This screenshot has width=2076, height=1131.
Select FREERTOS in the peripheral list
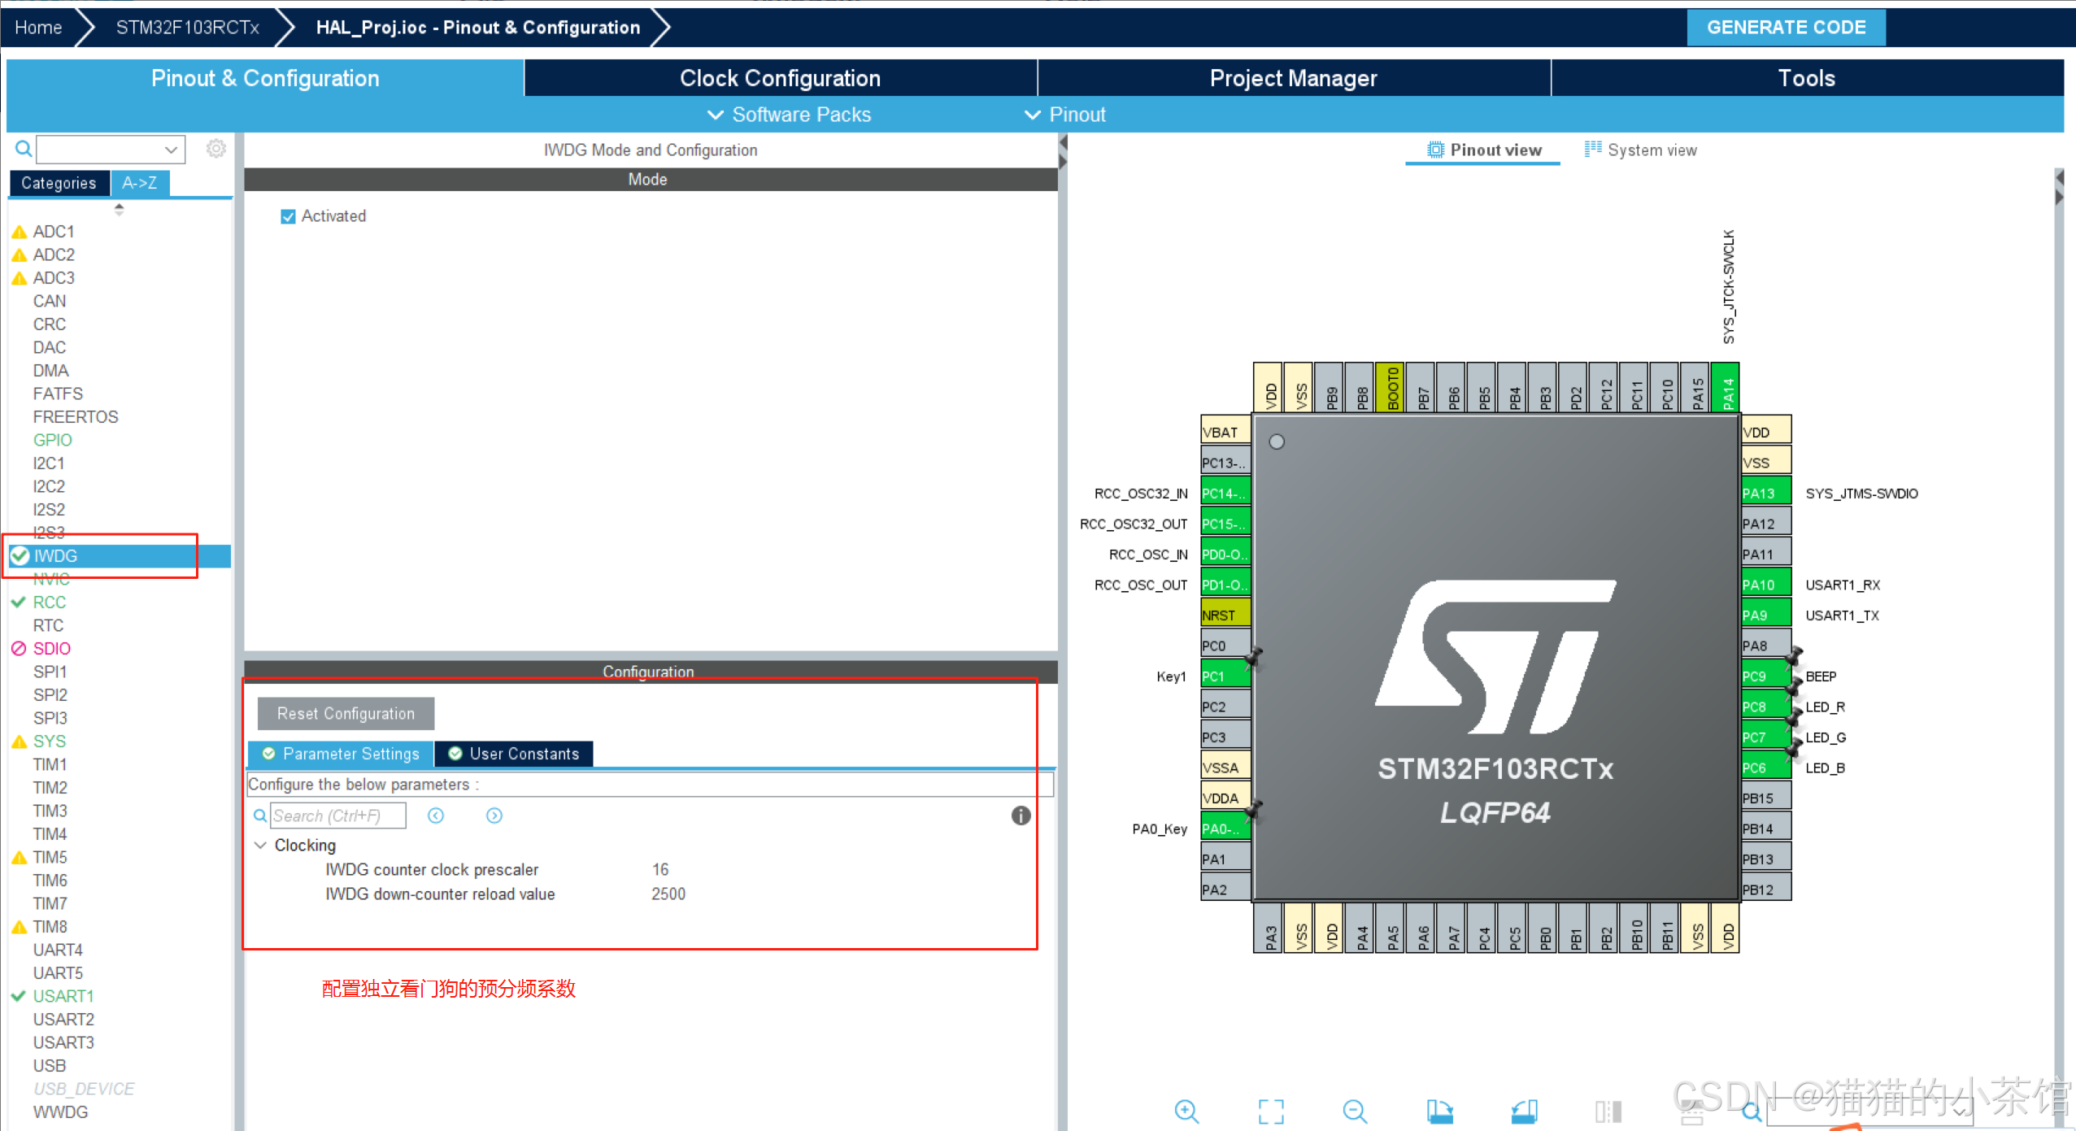click(76, 417)
